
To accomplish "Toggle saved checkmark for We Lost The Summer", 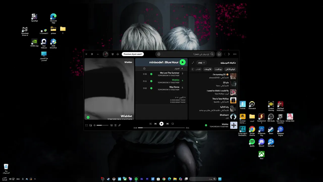I will [x=151, y=74].
